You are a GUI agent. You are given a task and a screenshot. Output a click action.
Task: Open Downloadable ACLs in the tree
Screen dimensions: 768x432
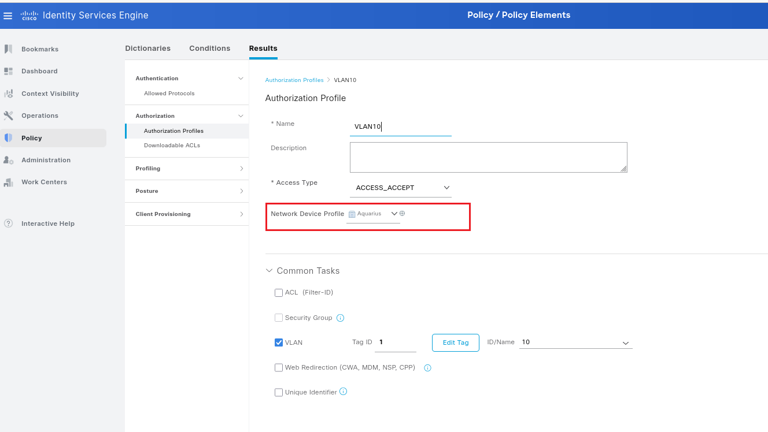point(172,146)
